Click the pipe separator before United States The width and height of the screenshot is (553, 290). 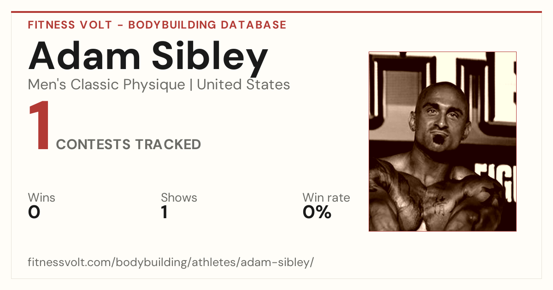tap(191, 85)
